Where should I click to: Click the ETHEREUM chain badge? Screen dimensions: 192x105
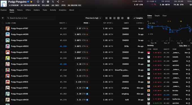[x=14, y=5]
